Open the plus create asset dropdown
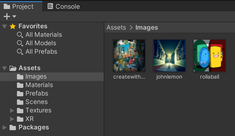235x136 pixels. (x=10, y=17)
